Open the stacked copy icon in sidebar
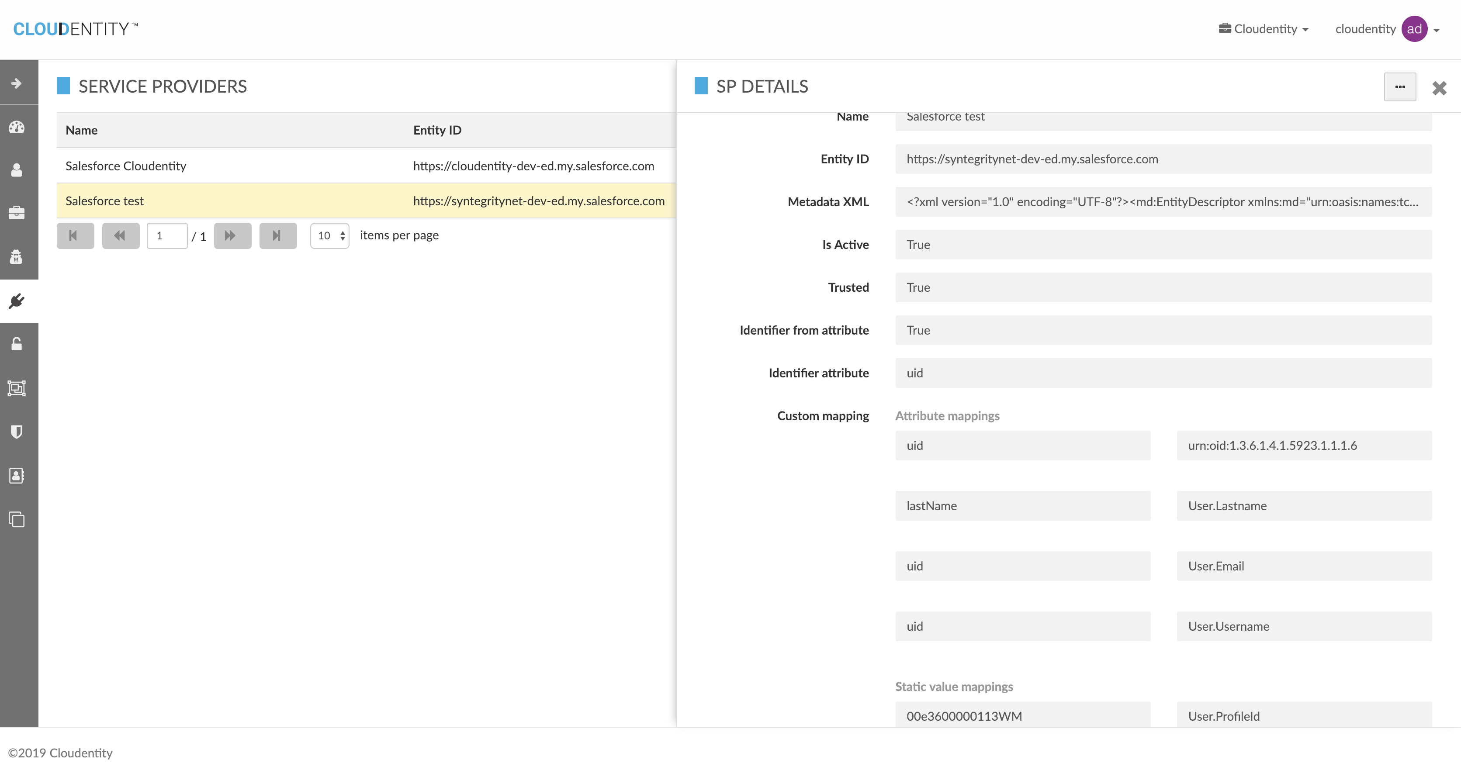The height and width of the screenshot is (767, 1461). [x=17, y=519]
